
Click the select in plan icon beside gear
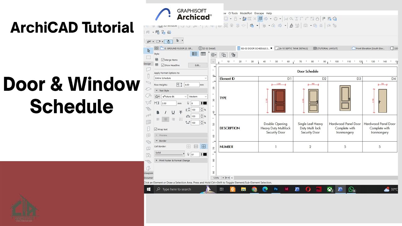pyautogui.click(x=224, y=55)
